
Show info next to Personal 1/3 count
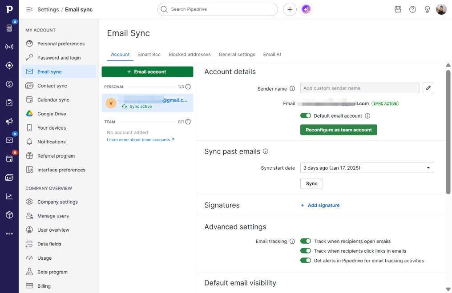(188, 87)
